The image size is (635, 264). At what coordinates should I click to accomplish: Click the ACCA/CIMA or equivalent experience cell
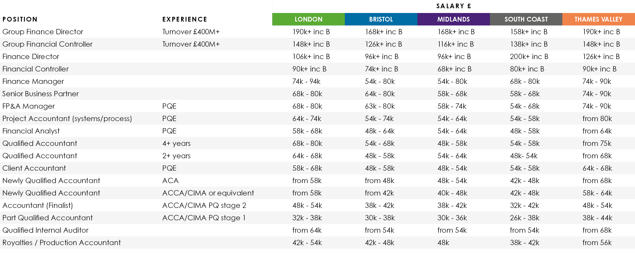(208, 193)
